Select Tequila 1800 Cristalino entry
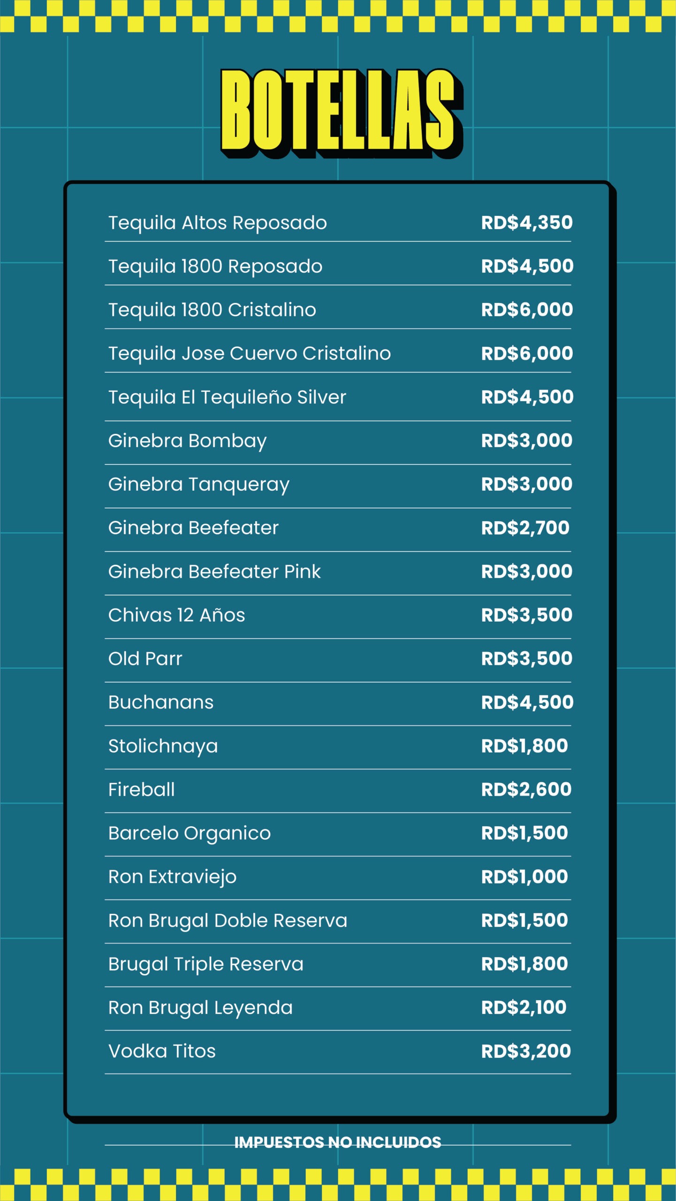 point(212,310)
